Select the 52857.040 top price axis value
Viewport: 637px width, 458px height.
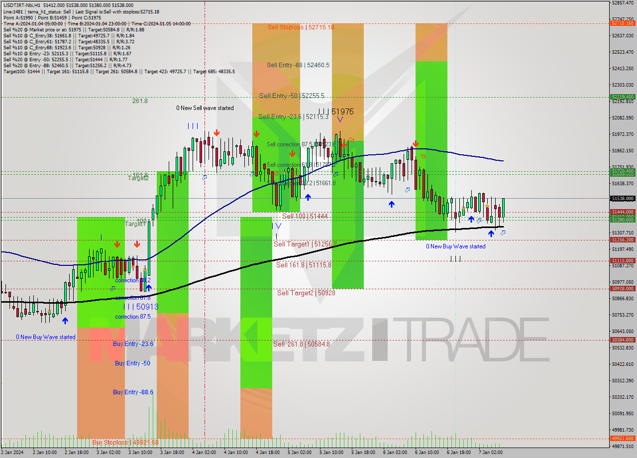coord(623,3)
